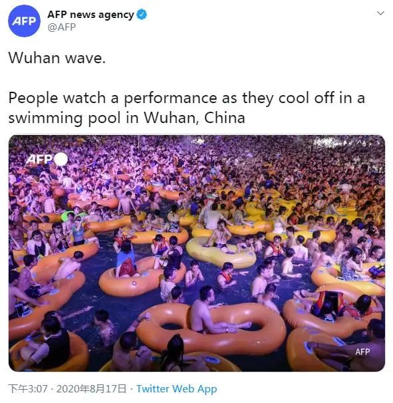
Task: Click the shirtless man in figure-eight float
Action: (x=204, y=311)
